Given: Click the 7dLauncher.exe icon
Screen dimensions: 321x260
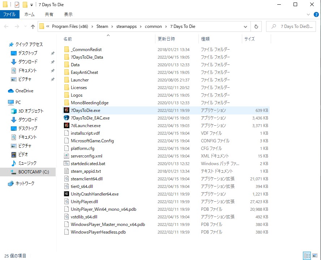Looking at the screenshot, I should coord(66,126).
